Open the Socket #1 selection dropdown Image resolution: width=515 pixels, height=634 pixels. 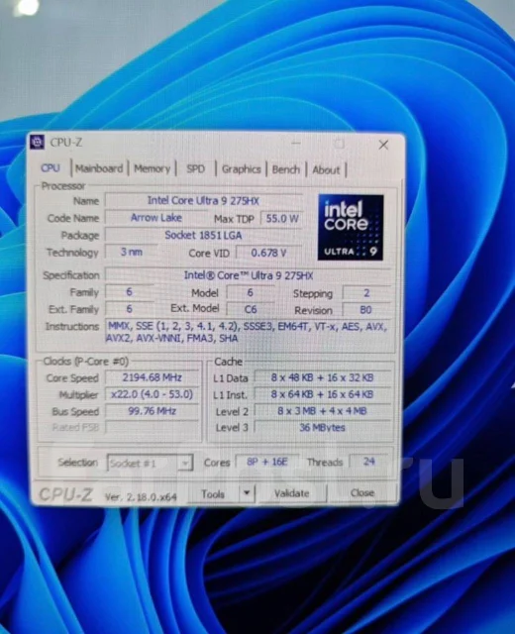tap(150, 463)
